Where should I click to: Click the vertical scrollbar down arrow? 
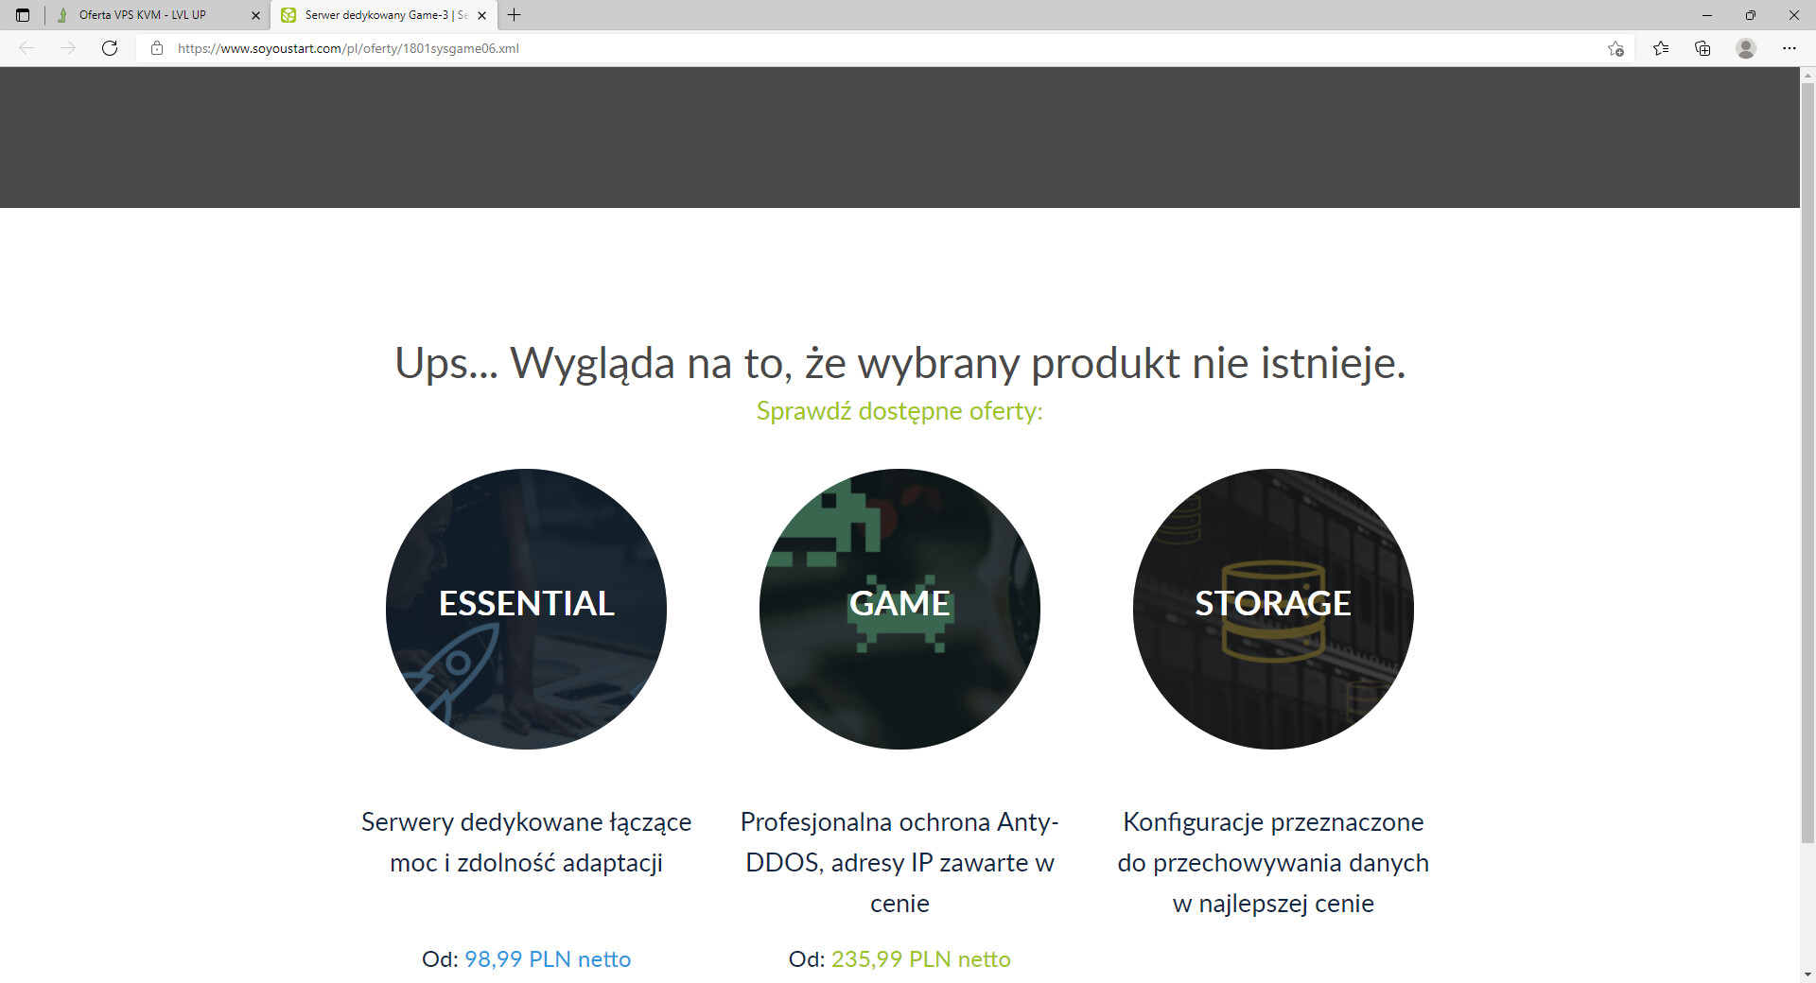1807,974
